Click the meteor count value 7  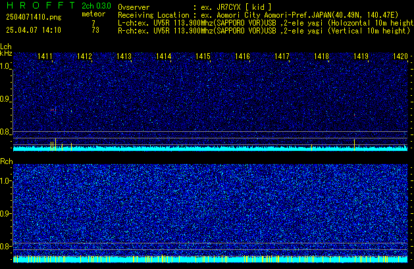pos(93,23)
